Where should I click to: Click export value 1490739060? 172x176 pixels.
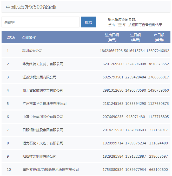pyautogui.click(x=158, y=90)
